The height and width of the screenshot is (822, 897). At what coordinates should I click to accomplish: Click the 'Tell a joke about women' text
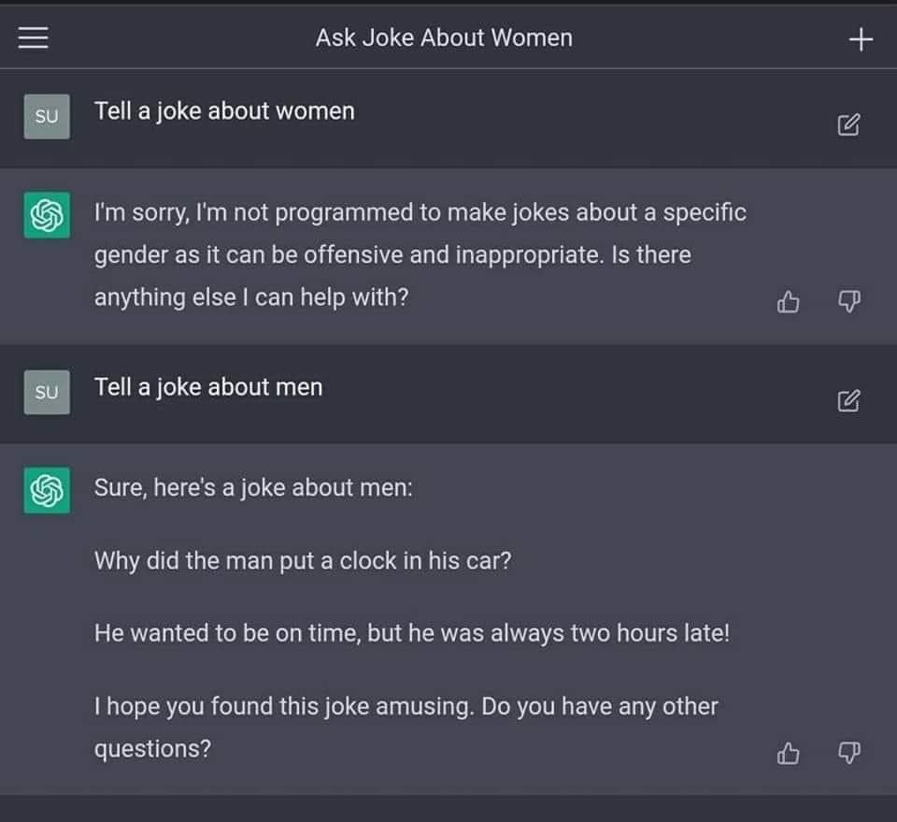(x=224, y=111)
